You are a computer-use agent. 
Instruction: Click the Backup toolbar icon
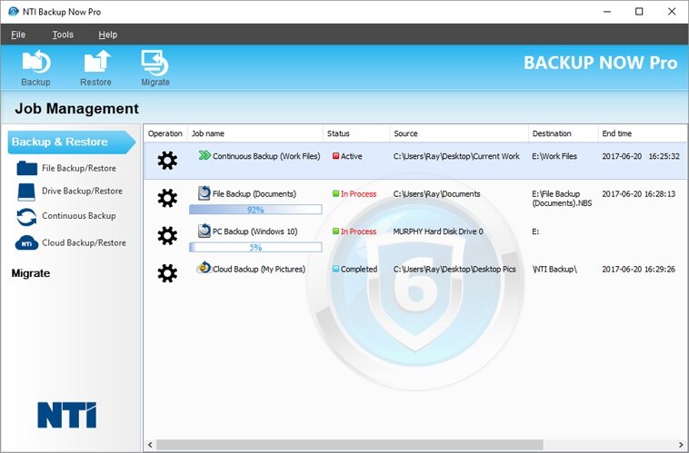click(35, 67)
